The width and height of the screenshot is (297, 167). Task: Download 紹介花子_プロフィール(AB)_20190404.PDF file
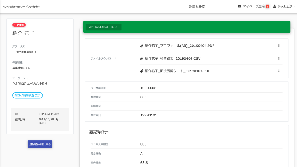click(180, 46)
